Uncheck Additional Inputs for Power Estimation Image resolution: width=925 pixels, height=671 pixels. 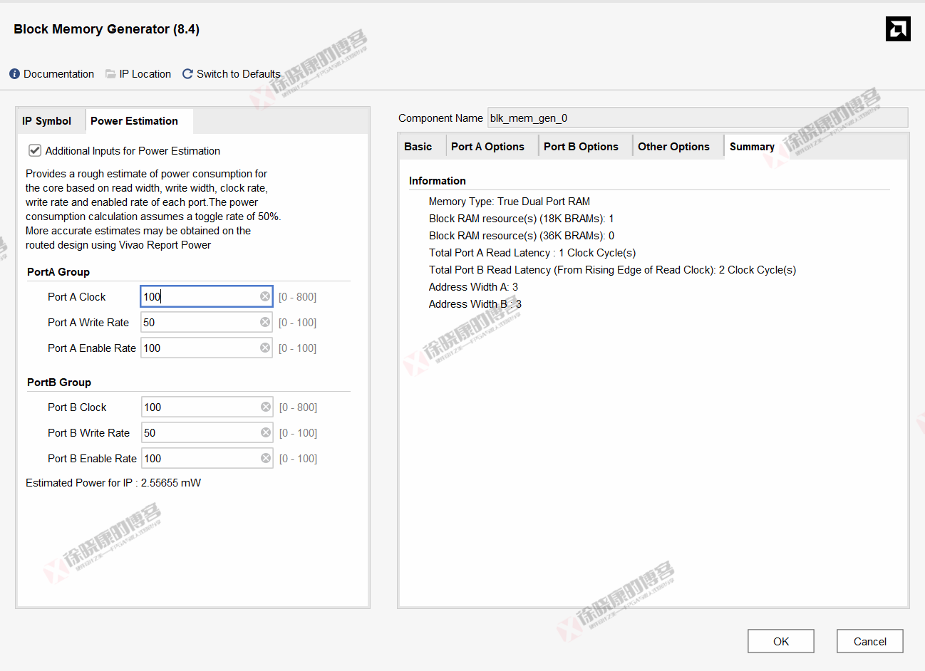[x=35, y=150]
